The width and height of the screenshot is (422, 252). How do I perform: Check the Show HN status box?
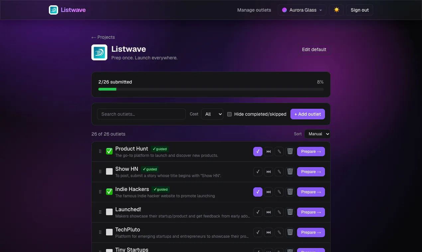[109, 172]
